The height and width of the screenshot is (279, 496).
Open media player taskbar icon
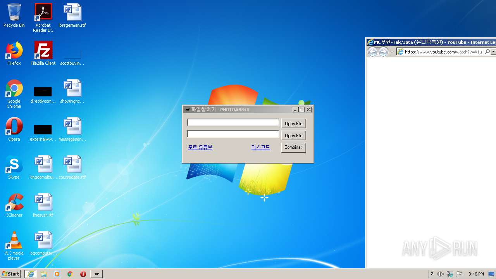[x=57, y=274]
